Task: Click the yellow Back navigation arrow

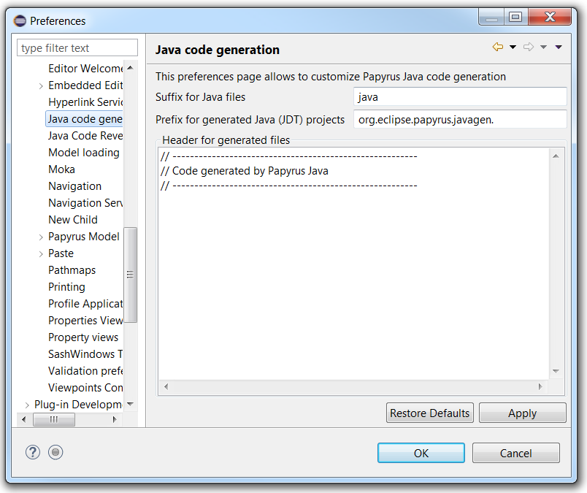Action: coord(498,47)
